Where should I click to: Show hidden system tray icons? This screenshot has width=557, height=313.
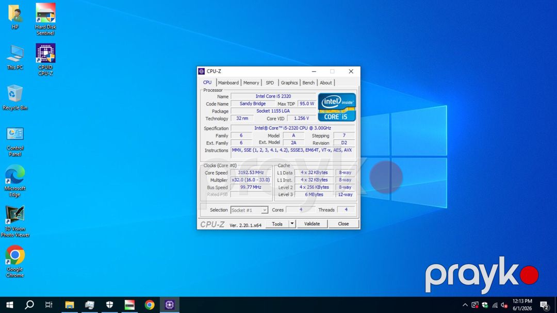point(465,305)
